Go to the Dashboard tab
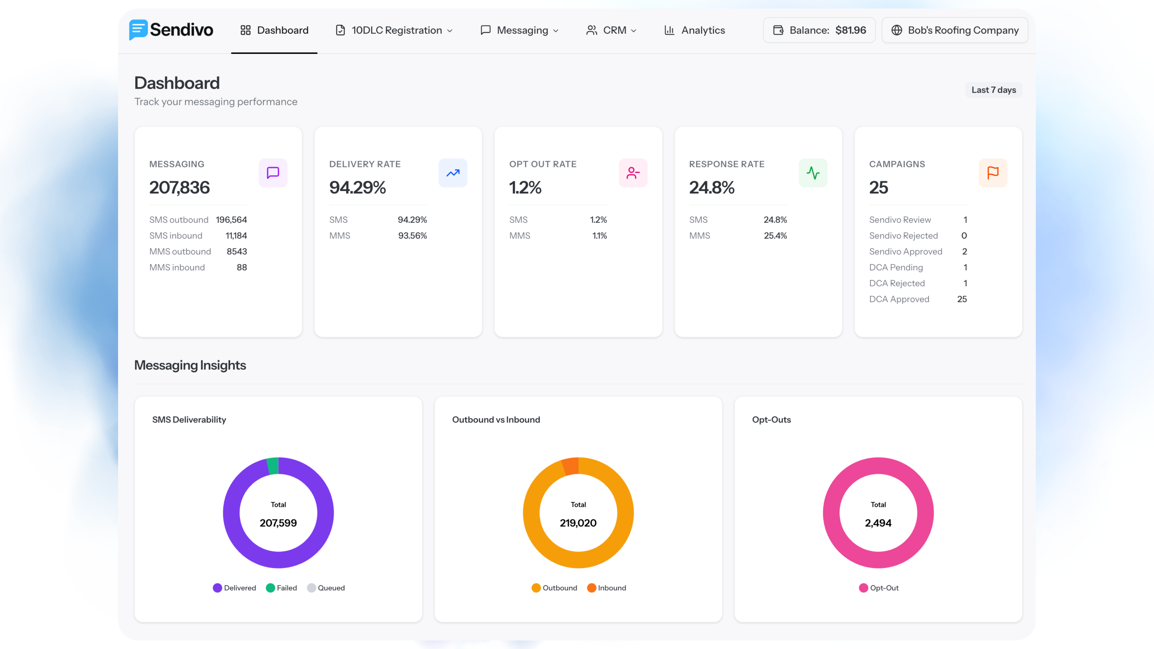This screenshot has height=649, width=1154. click(274, 30)
